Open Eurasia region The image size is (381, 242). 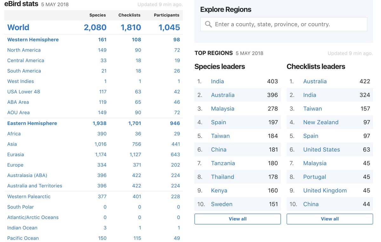coord(16,155)
